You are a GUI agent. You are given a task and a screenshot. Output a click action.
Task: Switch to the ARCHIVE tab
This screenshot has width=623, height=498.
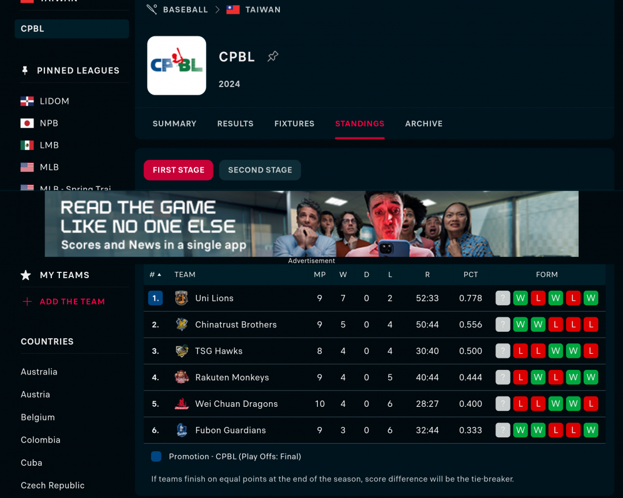tap(423, 123)
